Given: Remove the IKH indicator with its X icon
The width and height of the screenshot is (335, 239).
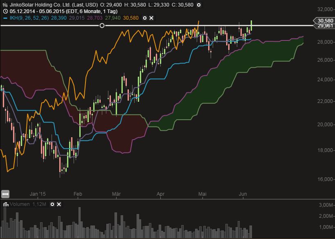Looking at the screenshot, I should click(x=151, y=18).
